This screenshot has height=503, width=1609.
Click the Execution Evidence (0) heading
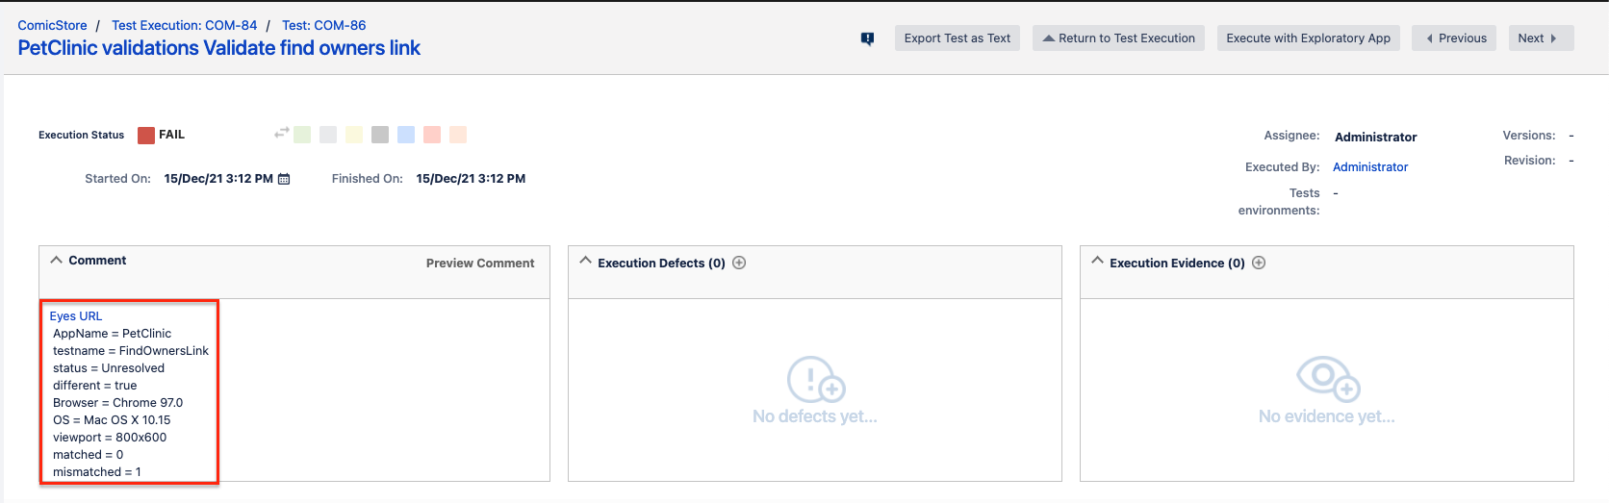(x=1177, y=263)
